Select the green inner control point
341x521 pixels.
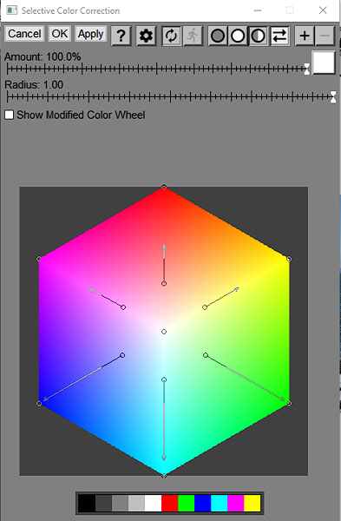pos(206,355)
